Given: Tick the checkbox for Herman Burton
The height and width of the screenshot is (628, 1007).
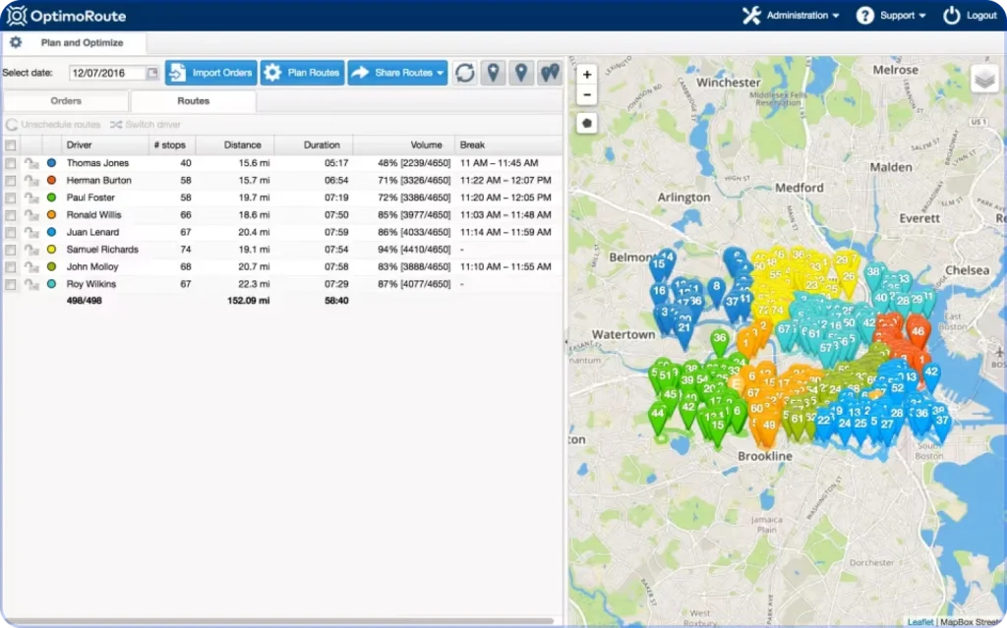Looking at the screenshot, I should click(x=11, y=181).
